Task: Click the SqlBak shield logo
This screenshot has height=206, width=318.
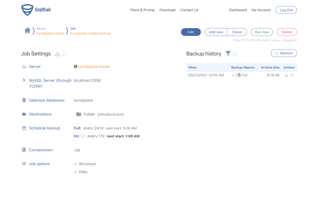Action: 28,10
